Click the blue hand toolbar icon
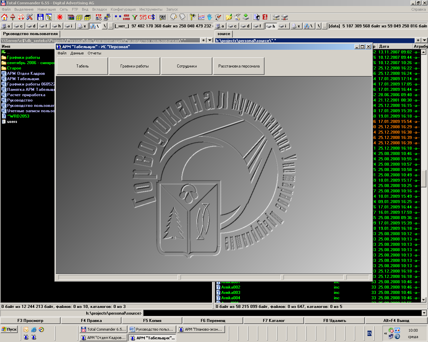Image resolution: width=428 pixels, height=342 pixels. [x=210, y=17]
